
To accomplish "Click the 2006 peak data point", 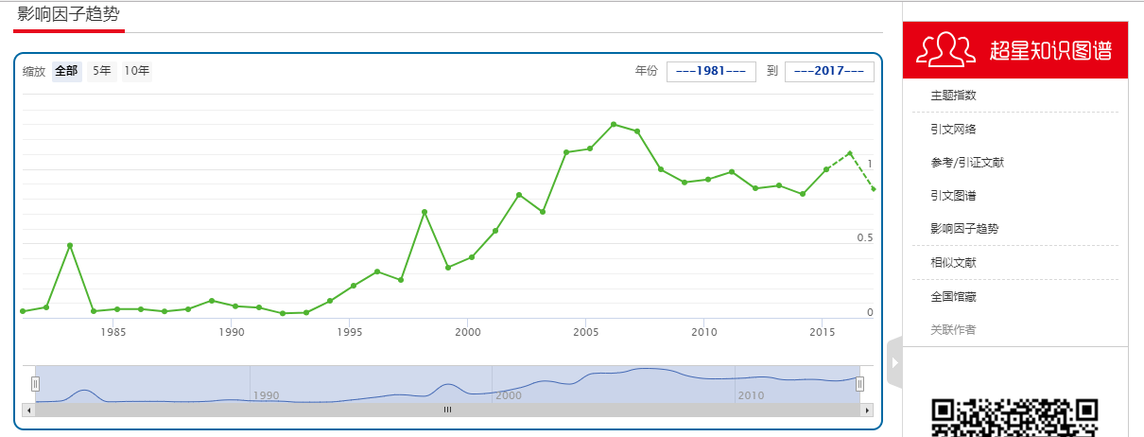I will 614,124.
